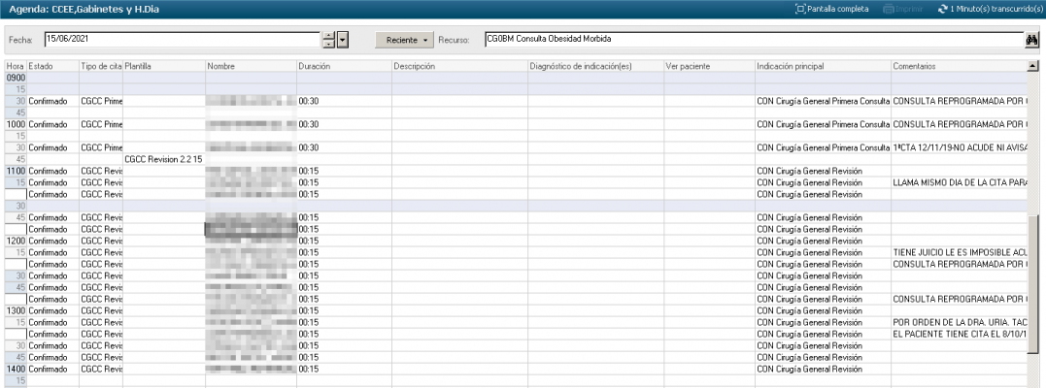Click the Duración column header
Viewport: 1046px width, 388px height.
pyautogui.click(x=343, y=66)
